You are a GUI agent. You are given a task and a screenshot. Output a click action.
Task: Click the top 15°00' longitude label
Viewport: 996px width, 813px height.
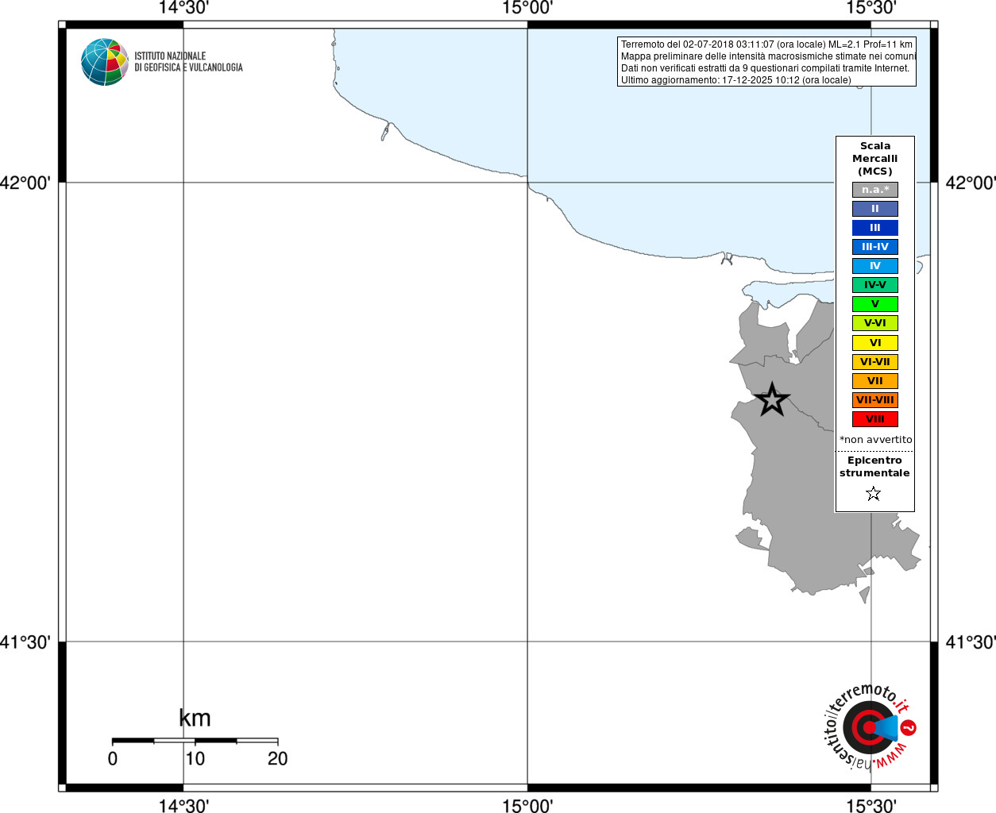[527, 8]
